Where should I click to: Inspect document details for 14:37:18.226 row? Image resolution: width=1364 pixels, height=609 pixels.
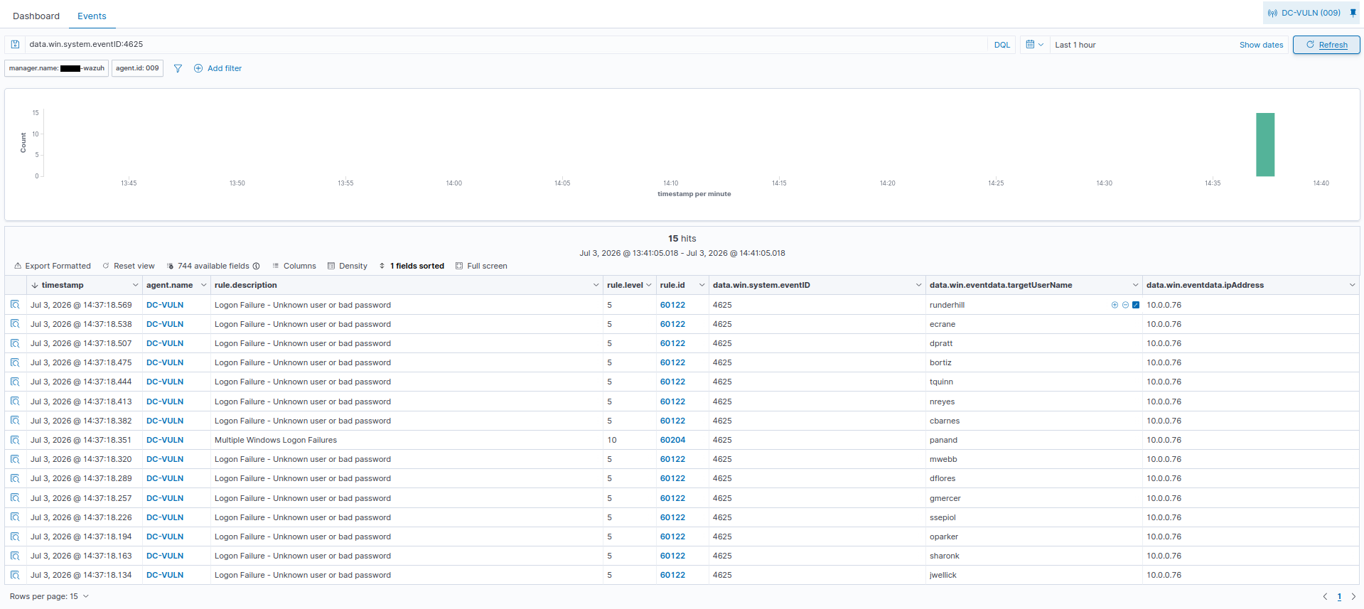(15, 517)
